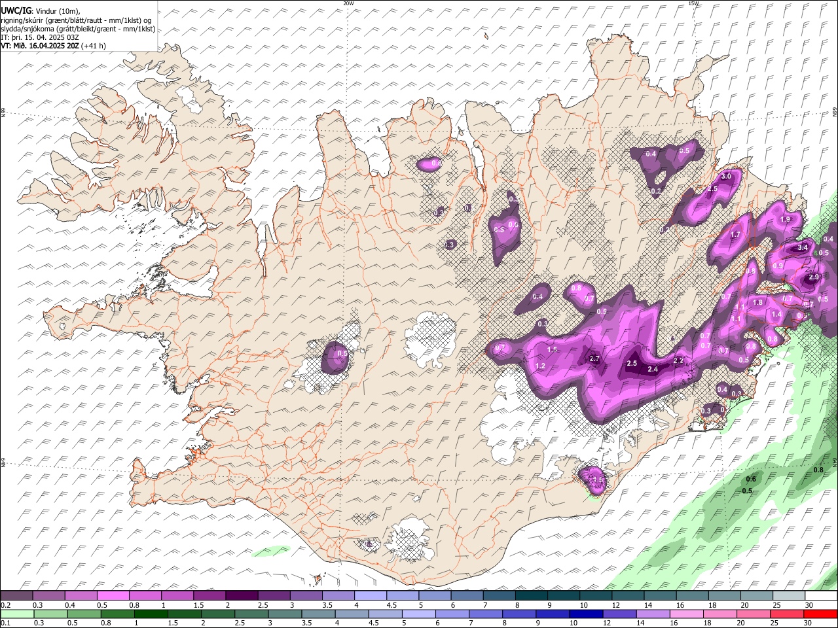This screenshot has width=838, height=628.
Task: Pick the bright red swatch after 30 in rain scale
Action: [820, 614]
